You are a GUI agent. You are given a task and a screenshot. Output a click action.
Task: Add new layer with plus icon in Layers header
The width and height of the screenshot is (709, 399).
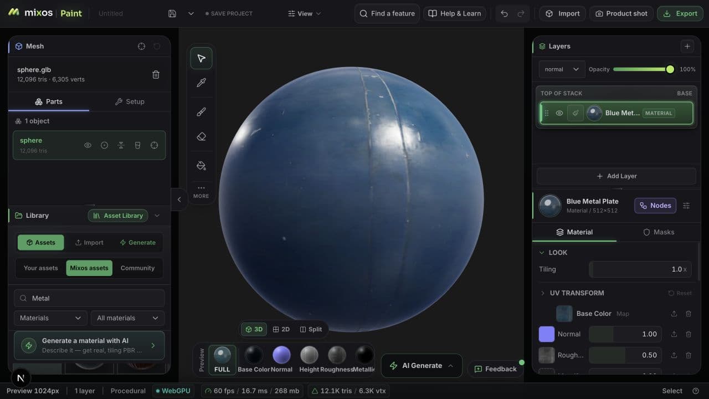(687, 47)
